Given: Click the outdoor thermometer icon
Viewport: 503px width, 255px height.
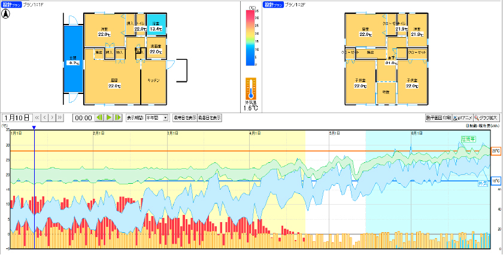Looking at the screenshot, I should pos(250,89).
